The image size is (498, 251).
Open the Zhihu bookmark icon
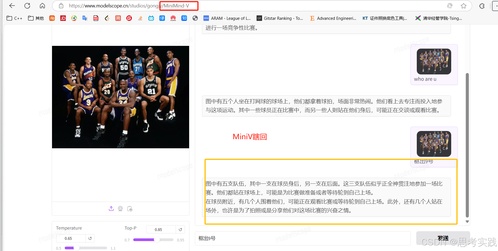click(184, 18)
